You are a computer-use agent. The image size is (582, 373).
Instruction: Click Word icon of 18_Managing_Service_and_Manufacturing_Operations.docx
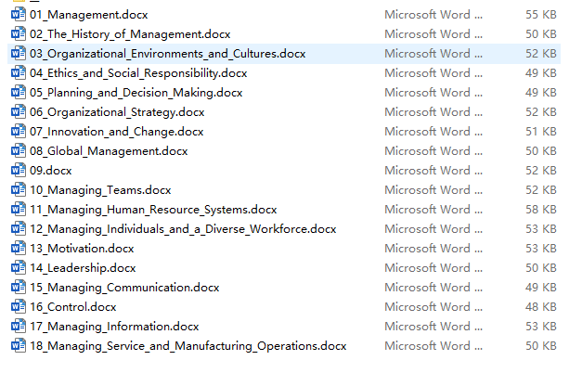pyautogui.click(x=19, y=346)
